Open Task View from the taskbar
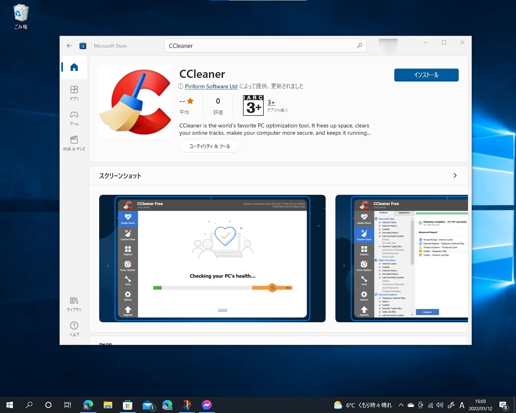 pos(68,405)
